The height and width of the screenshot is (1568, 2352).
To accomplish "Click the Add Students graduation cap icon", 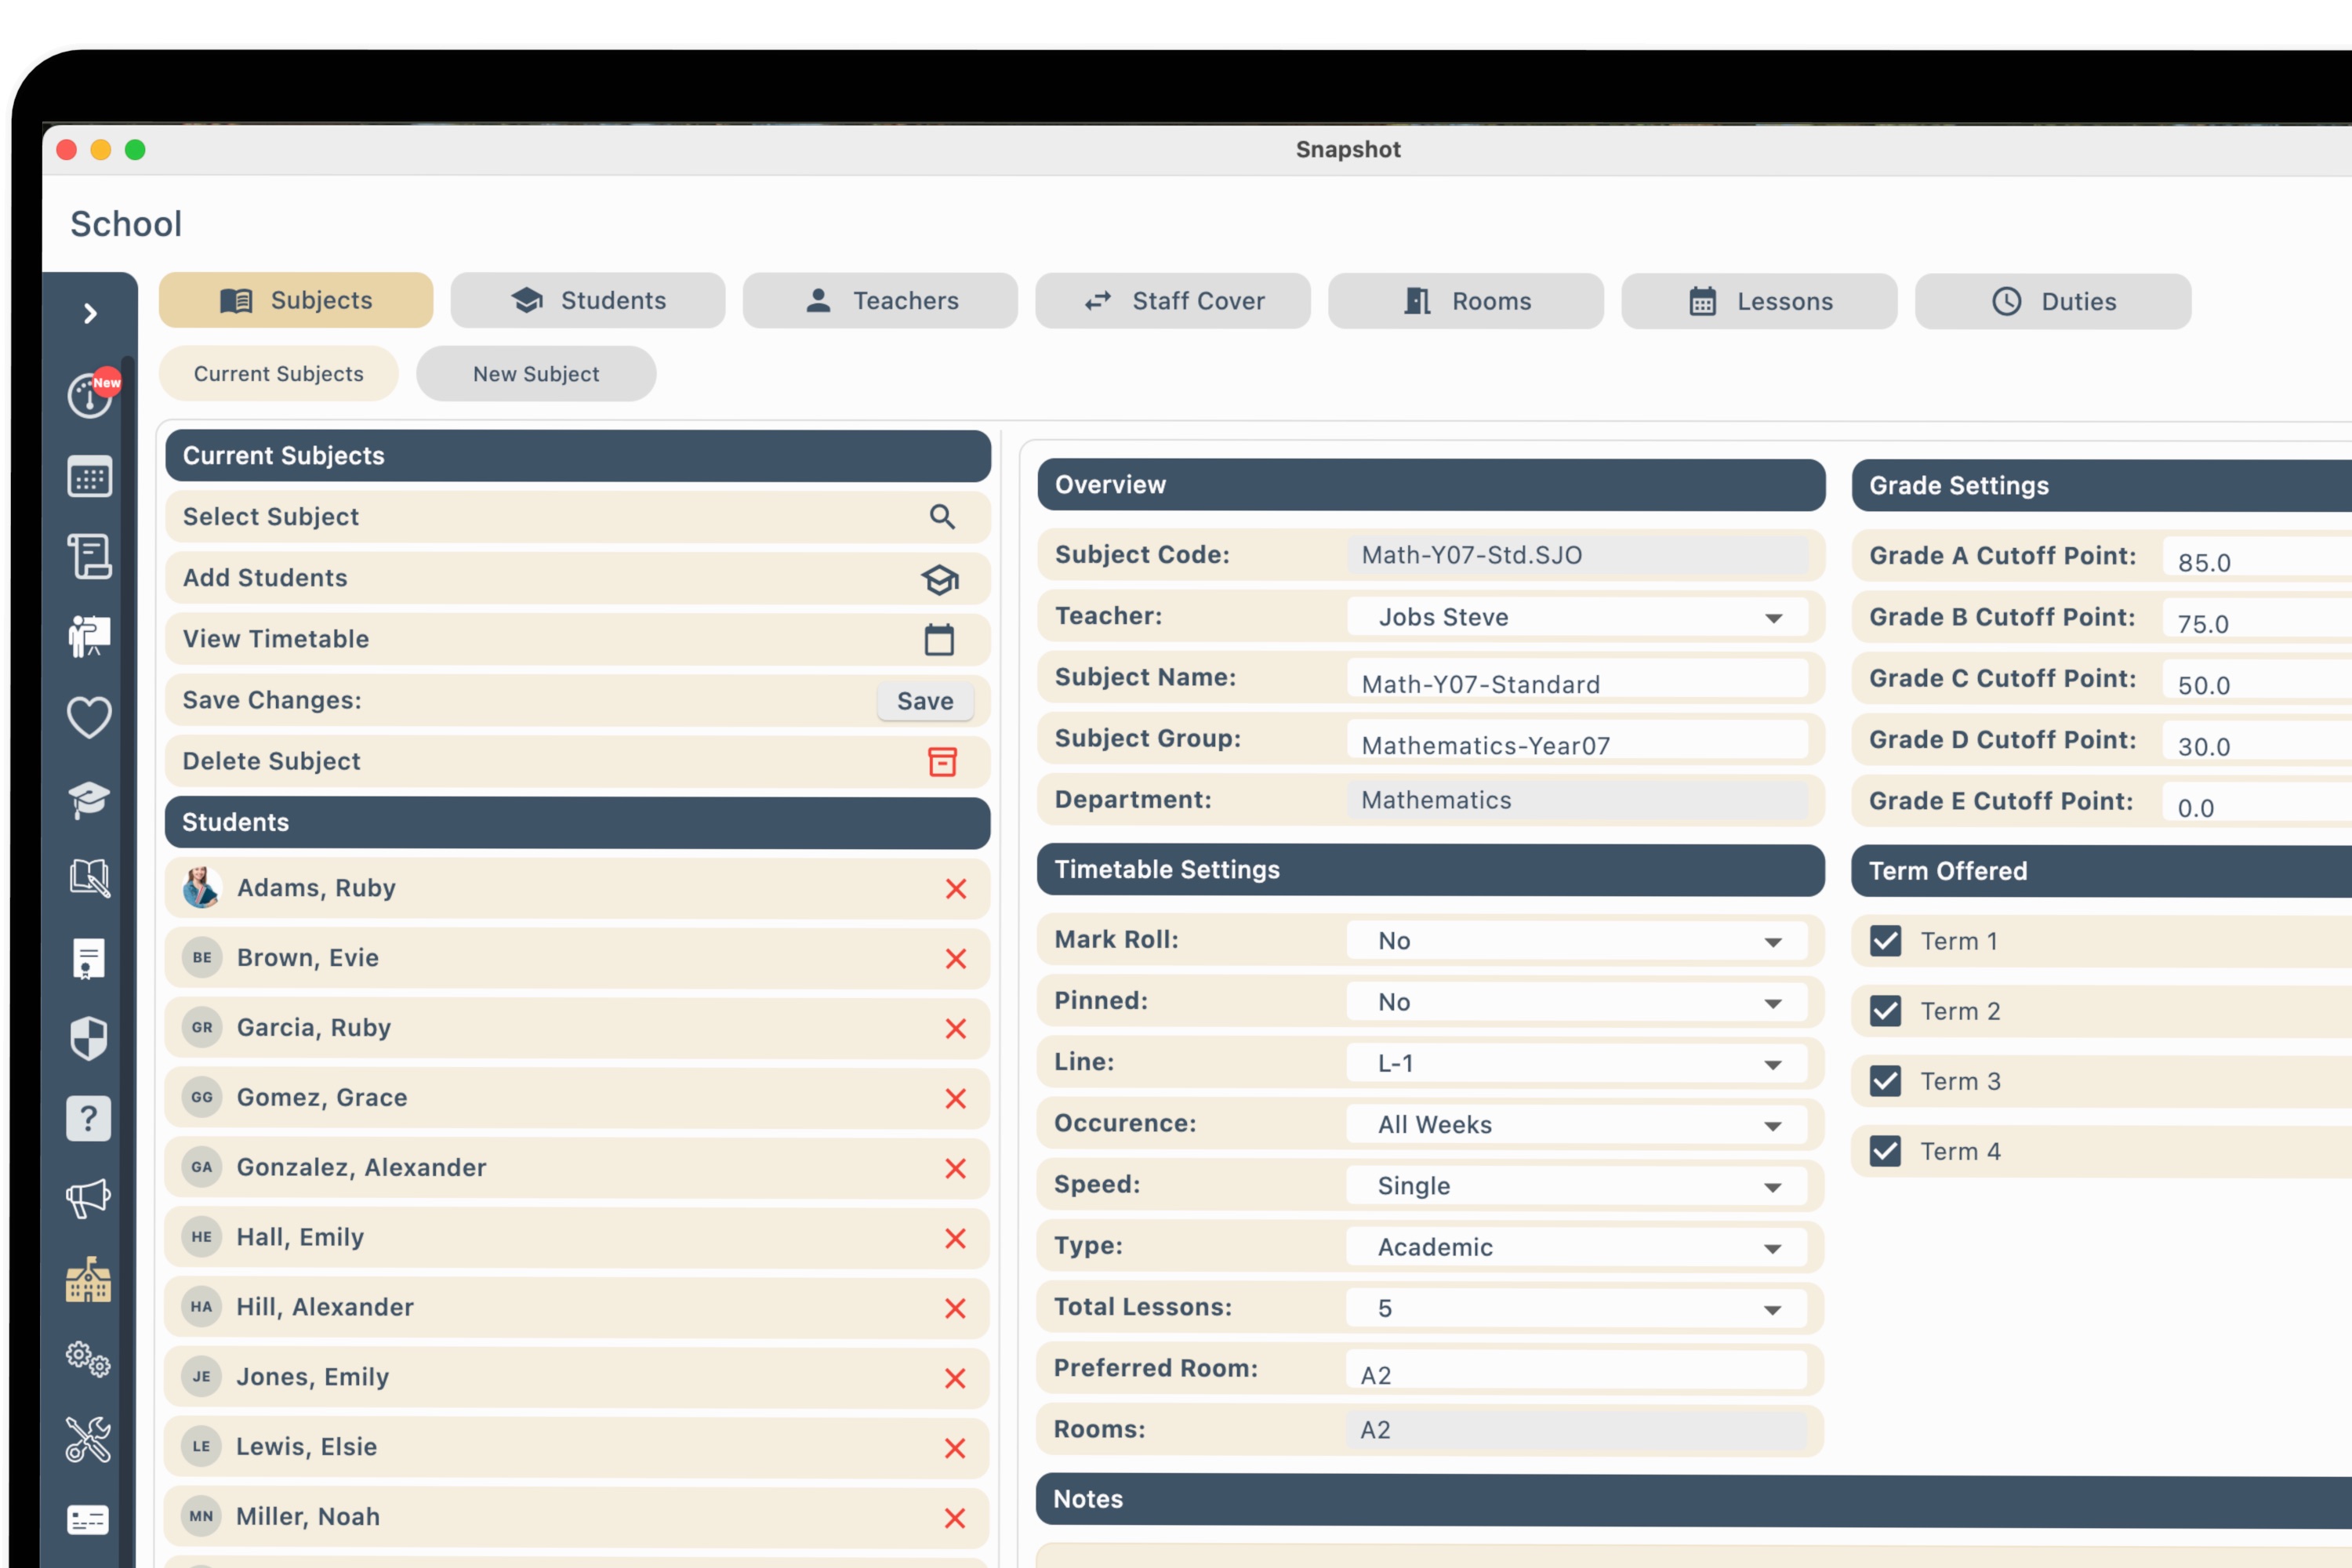I will [940, 579].
